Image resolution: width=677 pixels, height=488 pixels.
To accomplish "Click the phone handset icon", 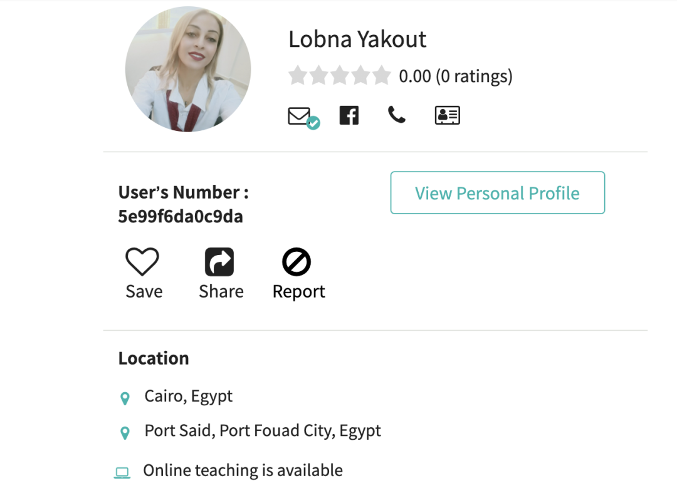I will 397,115.
